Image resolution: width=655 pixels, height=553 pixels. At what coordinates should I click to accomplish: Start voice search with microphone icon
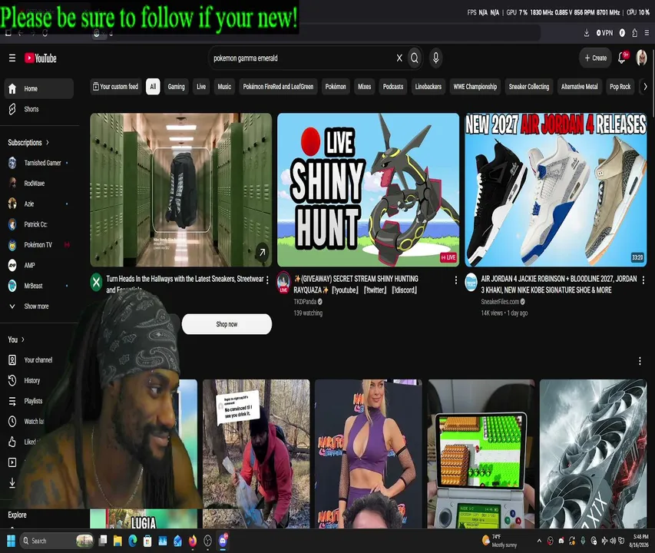435,58
